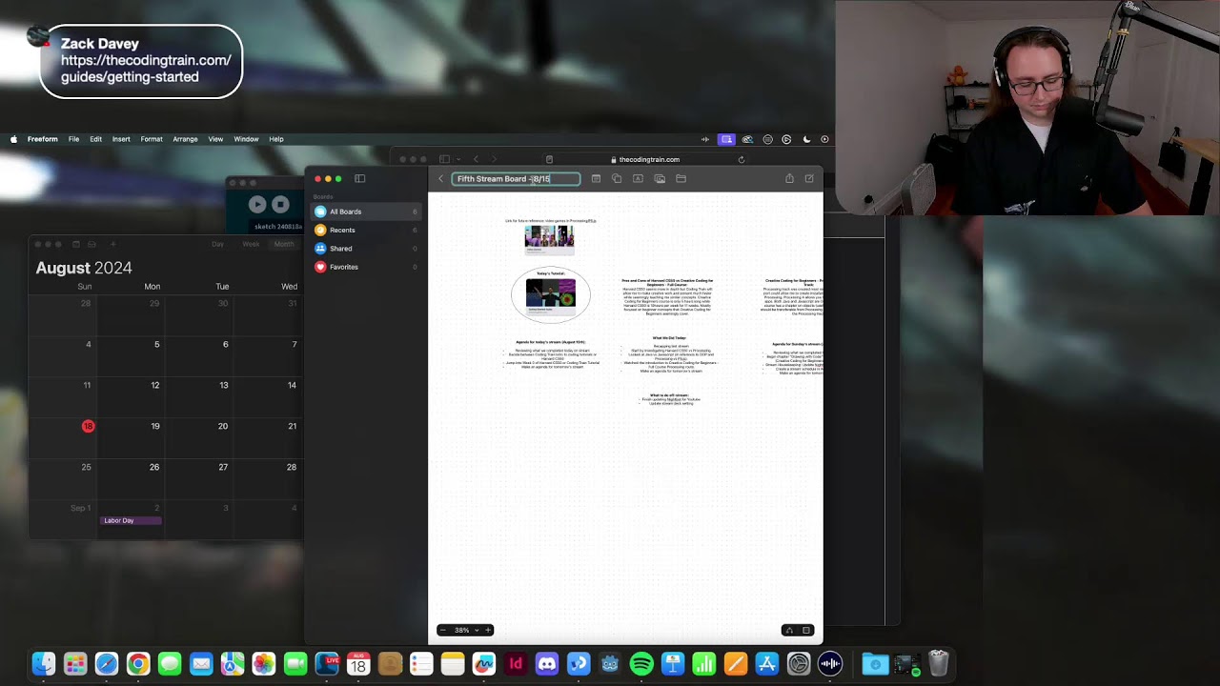Switch Calendar to Week view
The height and width of the screenshot is (686, 1220).
tap(251, 244)
